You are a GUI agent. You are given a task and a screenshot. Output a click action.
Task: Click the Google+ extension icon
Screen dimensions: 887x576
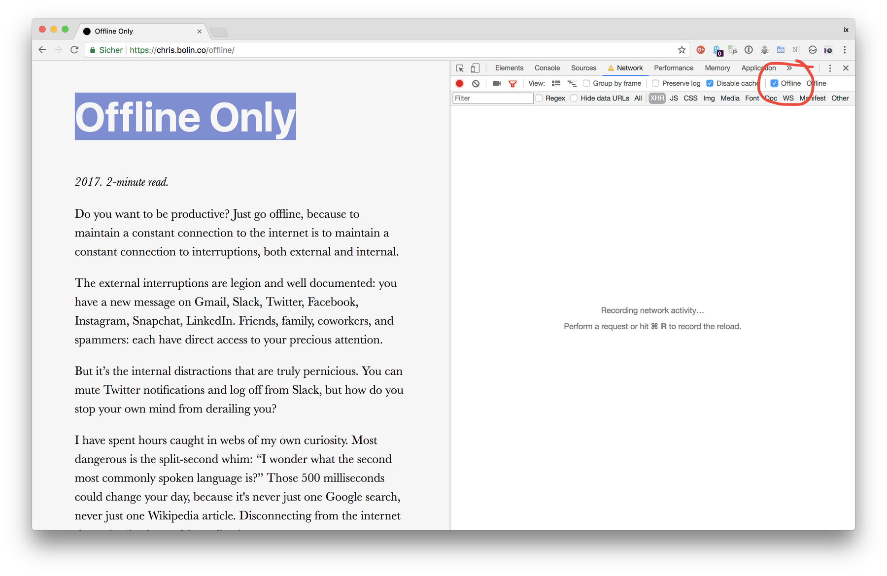coord(701,50)
